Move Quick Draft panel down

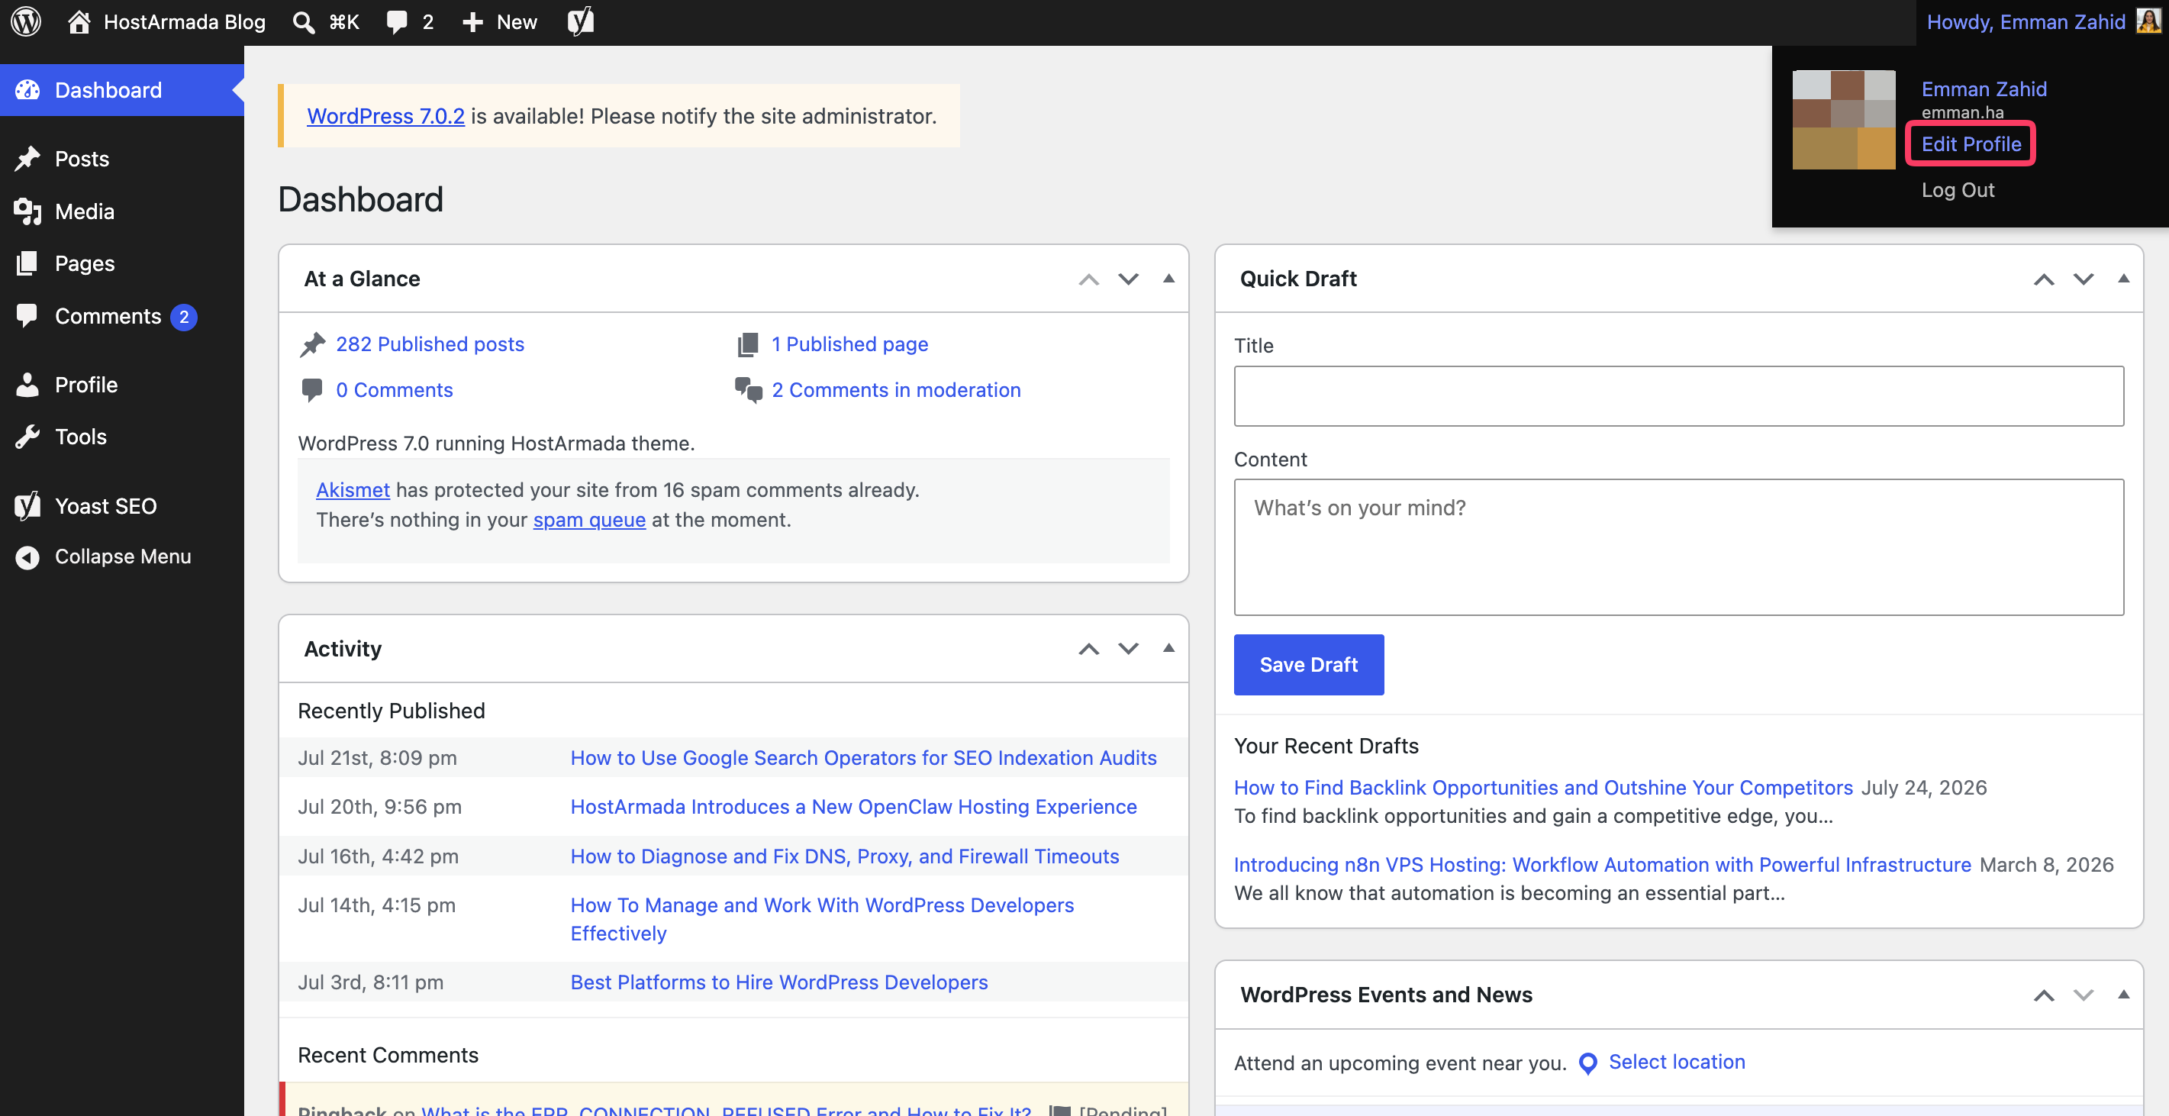click(2083, 279)
